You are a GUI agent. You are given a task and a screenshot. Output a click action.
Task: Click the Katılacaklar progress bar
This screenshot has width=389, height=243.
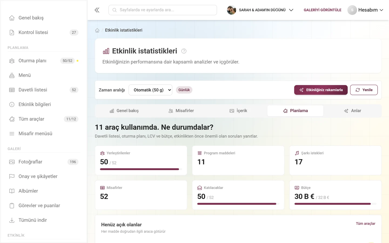(238, 204)
